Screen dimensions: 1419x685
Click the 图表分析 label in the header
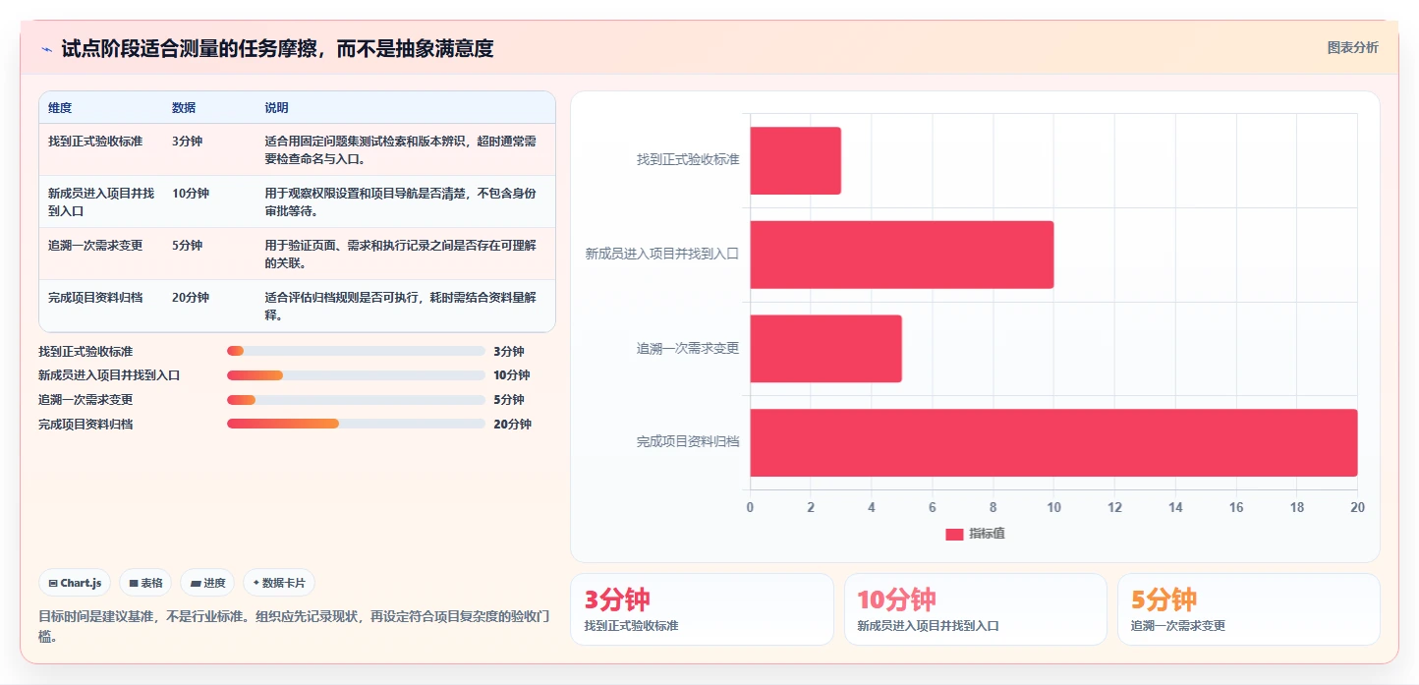click(1352, 47)
